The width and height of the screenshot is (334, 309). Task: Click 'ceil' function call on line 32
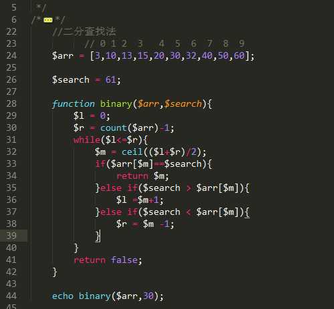tap(132, 152)
